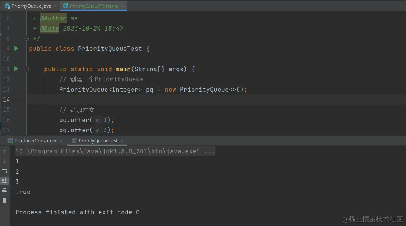Click the pq.offer call with value 3

point(86,130)
